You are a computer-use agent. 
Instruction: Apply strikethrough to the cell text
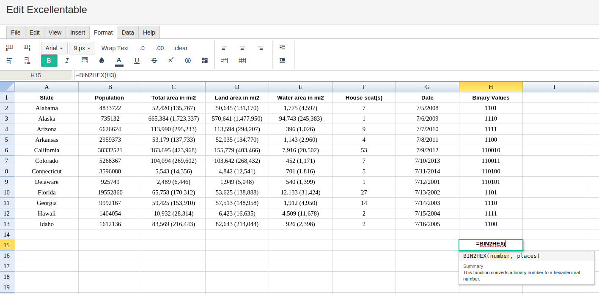pos(154,61)
